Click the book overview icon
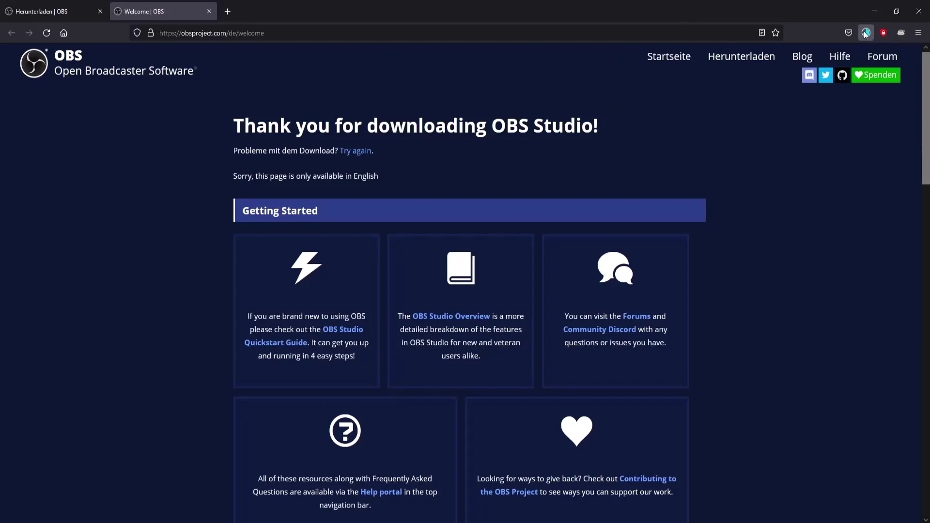 click(x=461, y=268)
